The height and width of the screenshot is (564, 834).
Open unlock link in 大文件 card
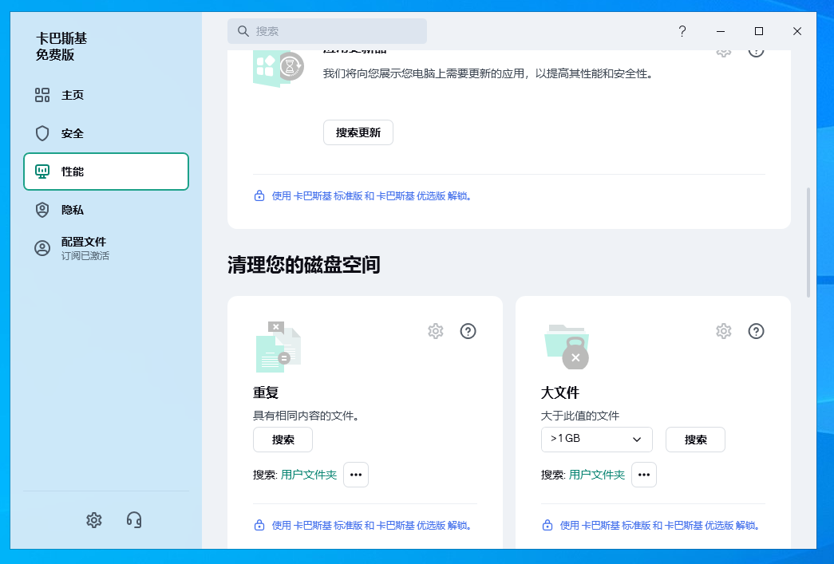[659, 526]
